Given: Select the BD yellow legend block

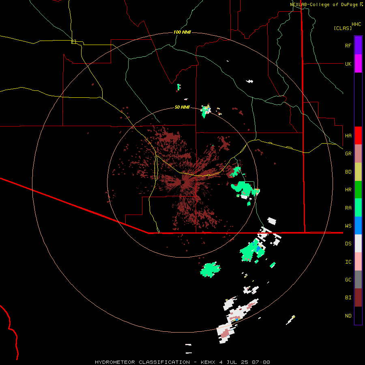Looking at the screenshot, I should pyautogui.click(x=358, y=172).
